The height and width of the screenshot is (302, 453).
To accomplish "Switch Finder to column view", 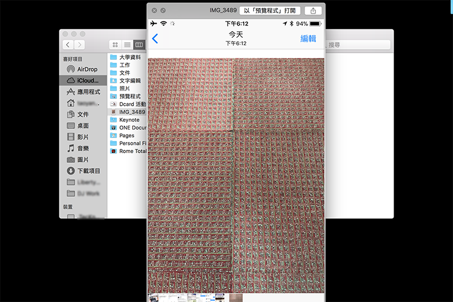I will [139, 45].
